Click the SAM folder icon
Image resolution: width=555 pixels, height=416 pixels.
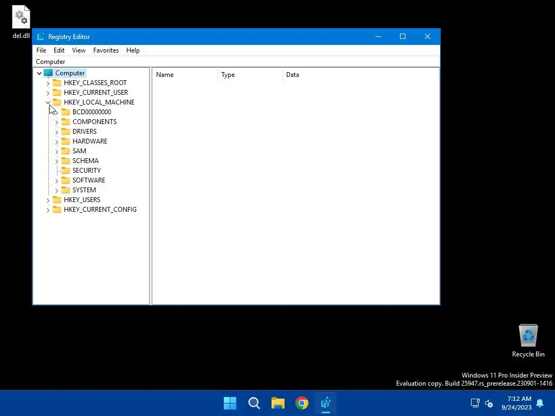coord(66,151)
